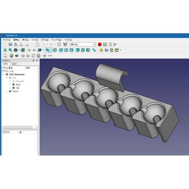This screenshot has height=189, width=189.
Task: Collapse the Part tree node
Action: coord(7,78)
